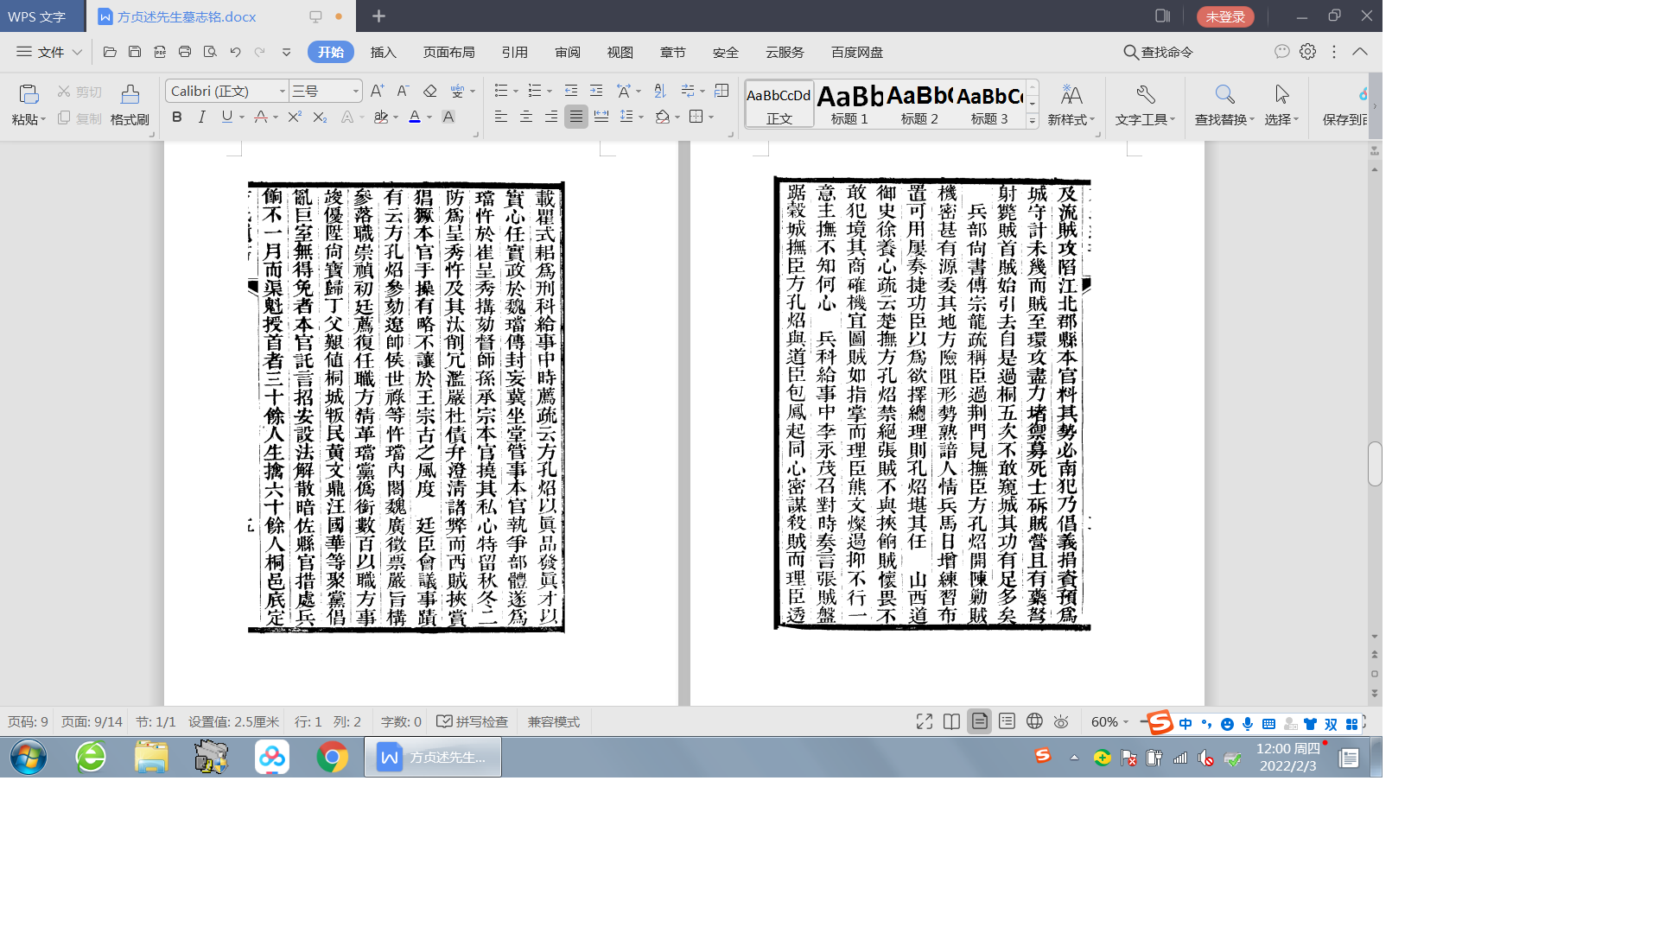1659x933 pixels.
Task: Open the font size 三号 dropdown
Action: [x=355, y=91]
